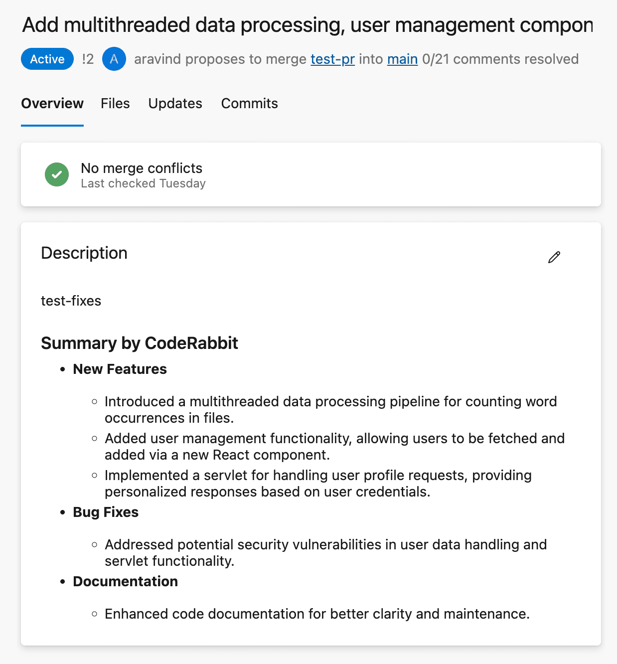
Task: Click the Documentation bullet heading
Action: point(125,581)
